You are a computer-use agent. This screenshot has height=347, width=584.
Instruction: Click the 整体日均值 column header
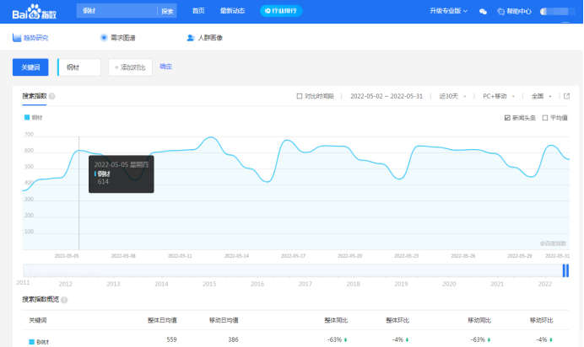pyautogui.click(x=162, y=320)
